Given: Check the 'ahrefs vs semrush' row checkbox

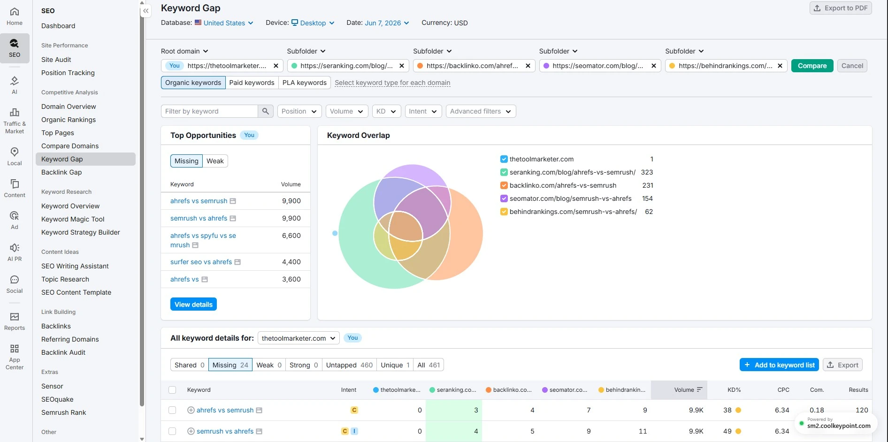Looking at the screenshot, I should tap(172, 410).
